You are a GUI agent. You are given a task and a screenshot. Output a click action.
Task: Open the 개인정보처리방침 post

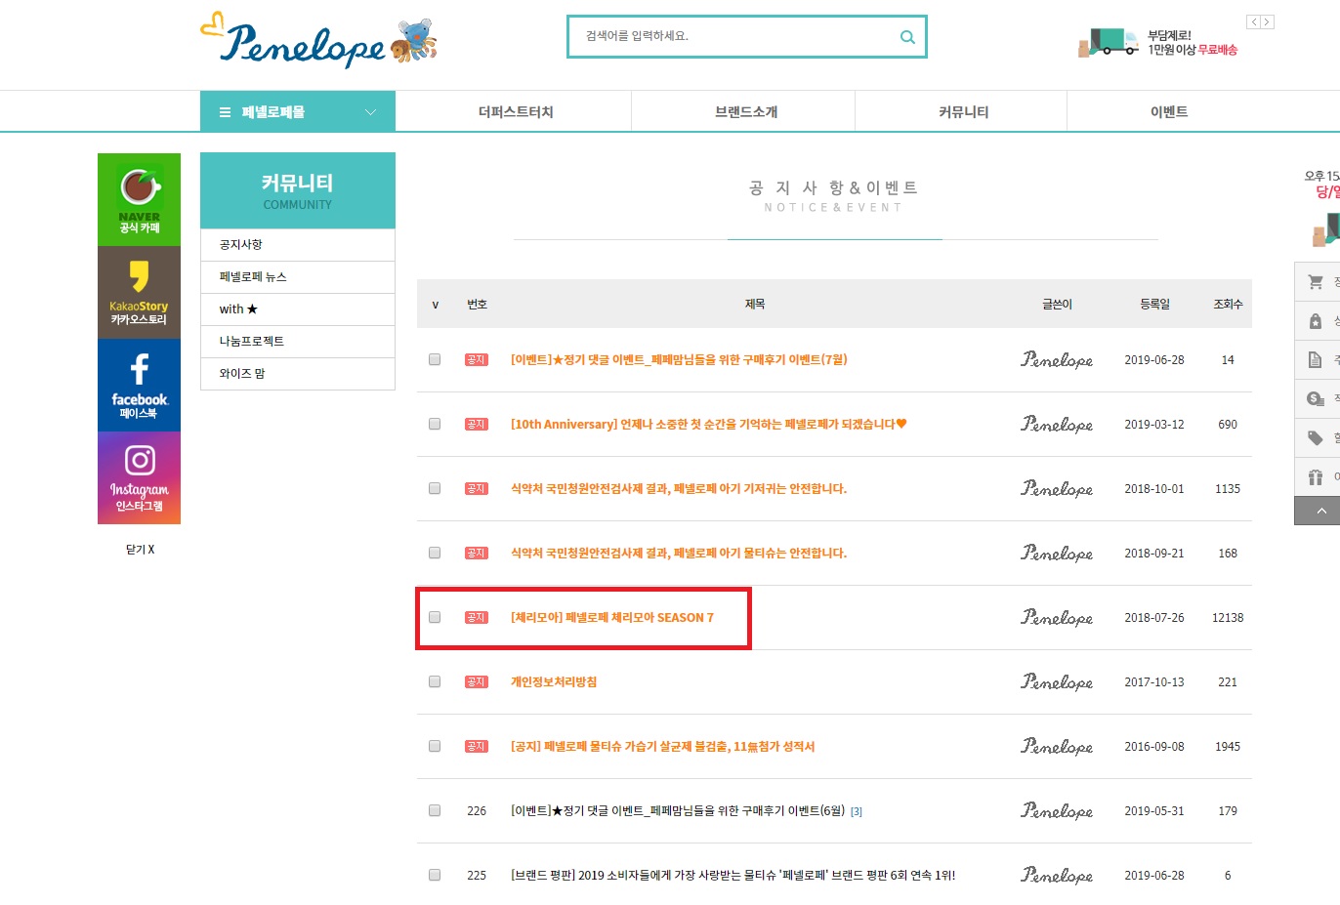pyautogui.click(x=554, y=681)
